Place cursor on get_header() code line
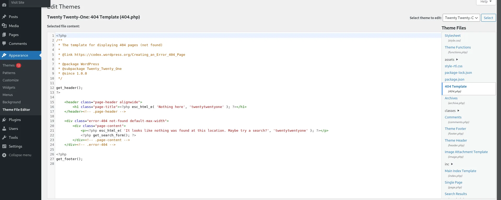The image size is (501, 200). pos(69,88)
